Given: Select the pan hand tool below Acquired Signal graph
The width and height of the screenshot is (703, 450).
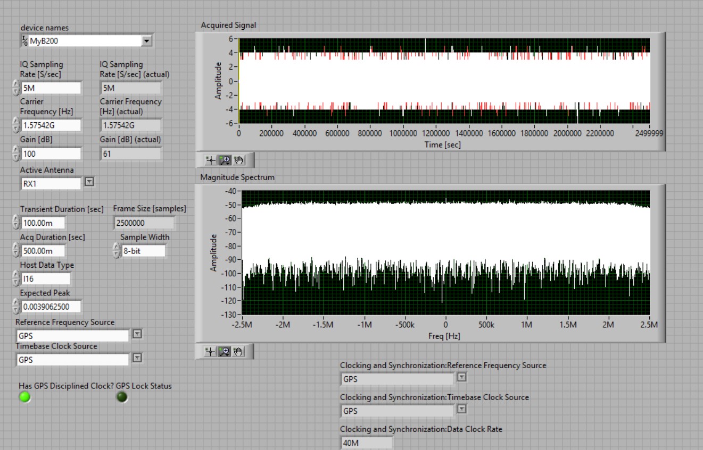Looking at the screenshot, I should (238, 159).
